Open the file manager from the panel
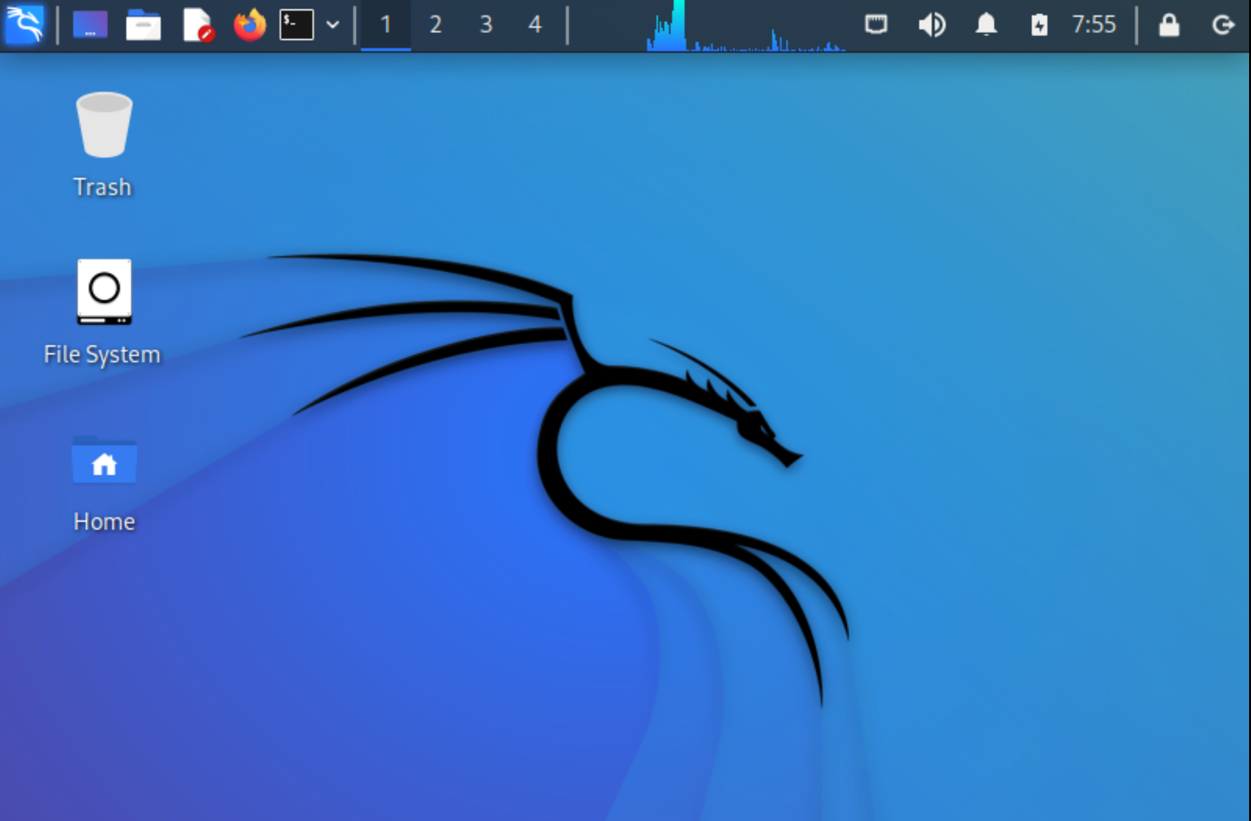This screenshot has height=821, width=1251. (x=143, y=25)
